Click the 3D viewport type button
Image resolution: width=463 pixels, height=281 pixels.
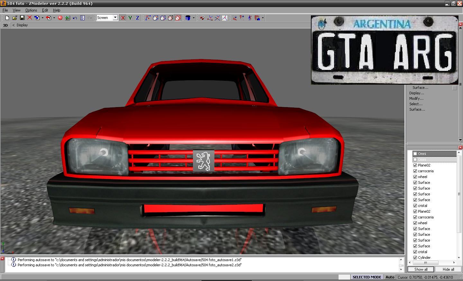click(x=5, y=25)
